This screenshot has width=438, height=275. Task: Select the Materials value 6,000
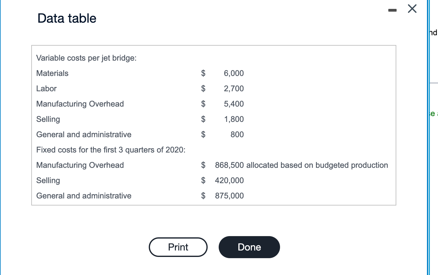(234, 73)
